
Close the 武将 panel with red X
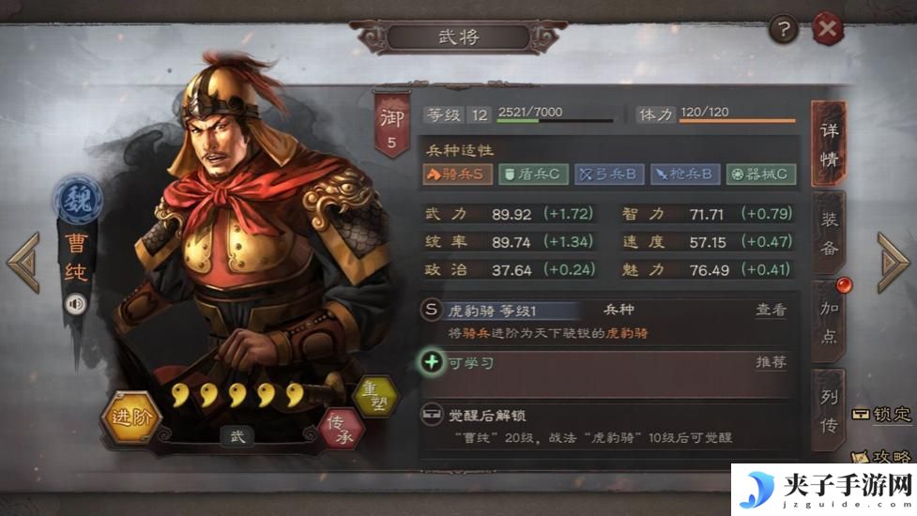[x=828, y=29]
